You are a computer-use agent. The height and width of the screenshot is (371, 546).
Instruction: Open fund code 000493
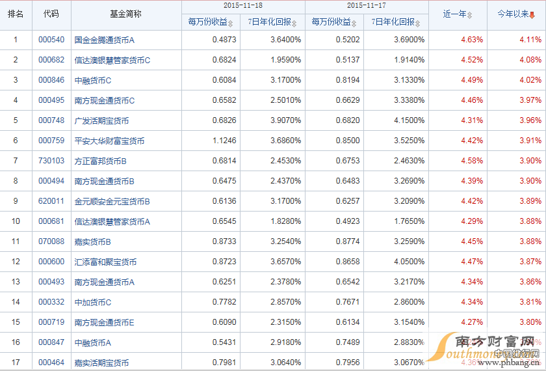[51, 282]
